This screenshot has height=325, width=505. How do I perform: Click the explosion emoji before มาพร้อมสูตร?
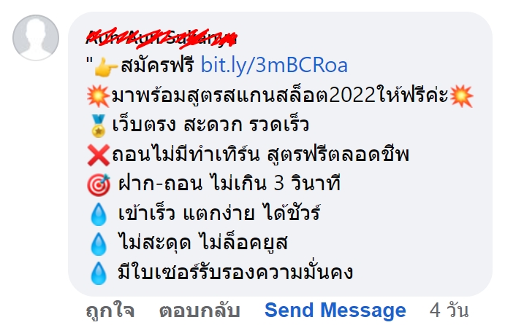[99, 95]
